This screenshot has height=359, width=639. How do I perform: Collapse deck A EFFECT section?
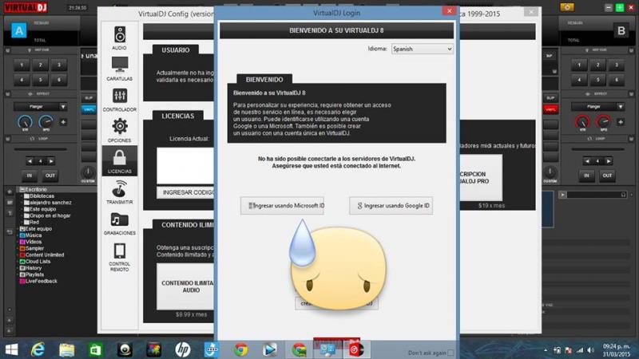[x=7, y=94]
